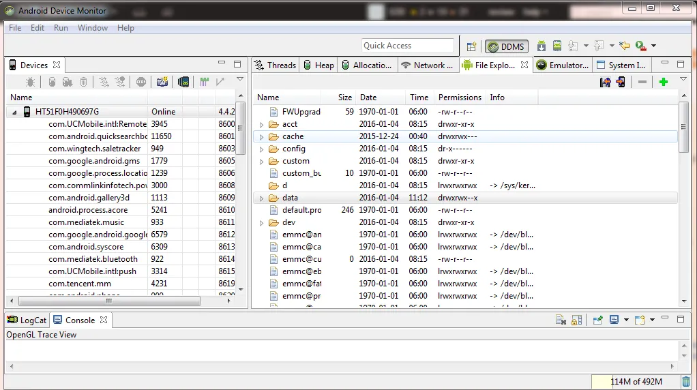Screen dimensions: 697x390
Task: Open the File menu
Action: pos(15,27)
